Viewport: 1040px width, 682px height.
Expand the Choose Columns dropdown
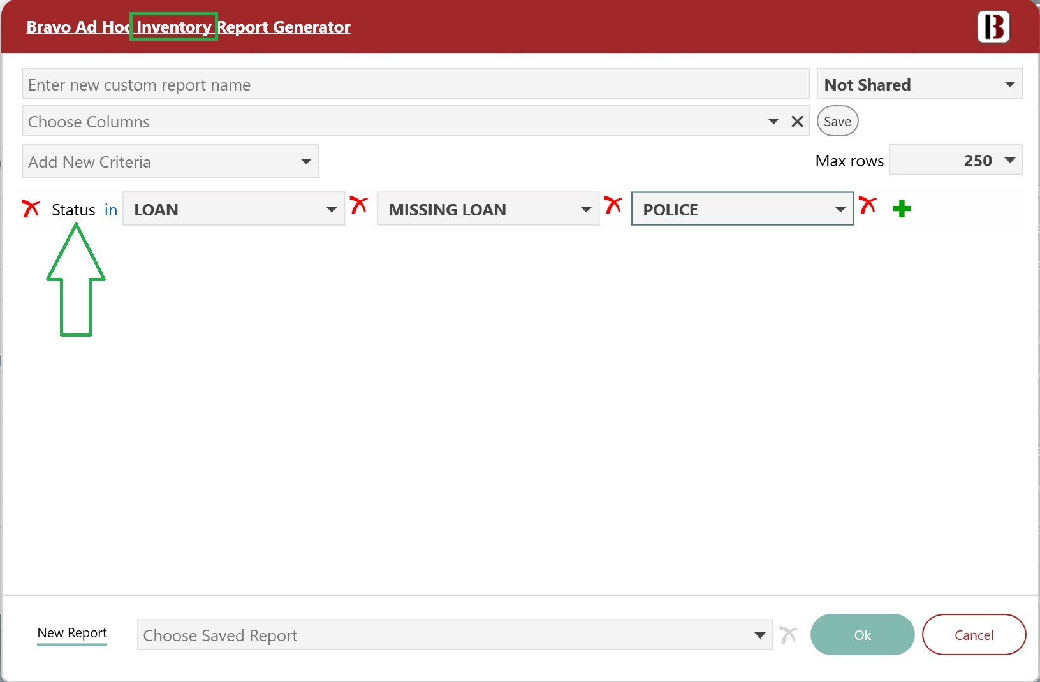pyautogui.click(x=773, y=121)
